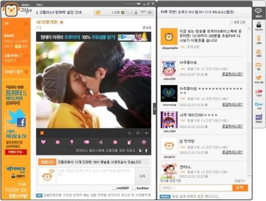This screenshot has height=201, width=266.
Task: Click the 새로고침 refresh button
Action: click(x=238, y=22)
